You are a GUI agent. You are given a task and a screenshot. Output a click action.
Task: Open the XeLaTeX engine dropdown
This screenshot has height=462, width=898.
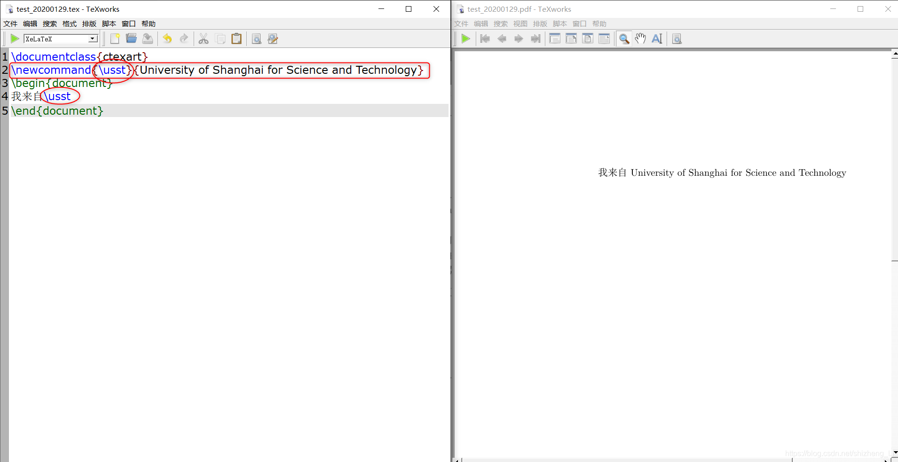pos(93,39)
